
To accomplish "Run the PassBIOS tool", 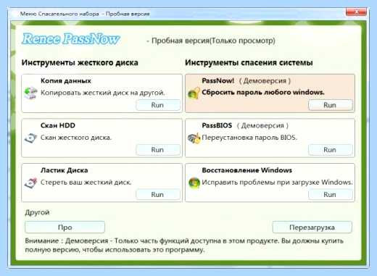I will [x=330, y=150].
